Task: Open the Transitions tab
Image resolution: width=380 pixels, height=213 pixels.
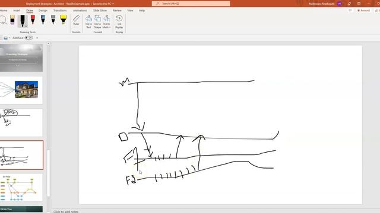Action: pos(60,11)
